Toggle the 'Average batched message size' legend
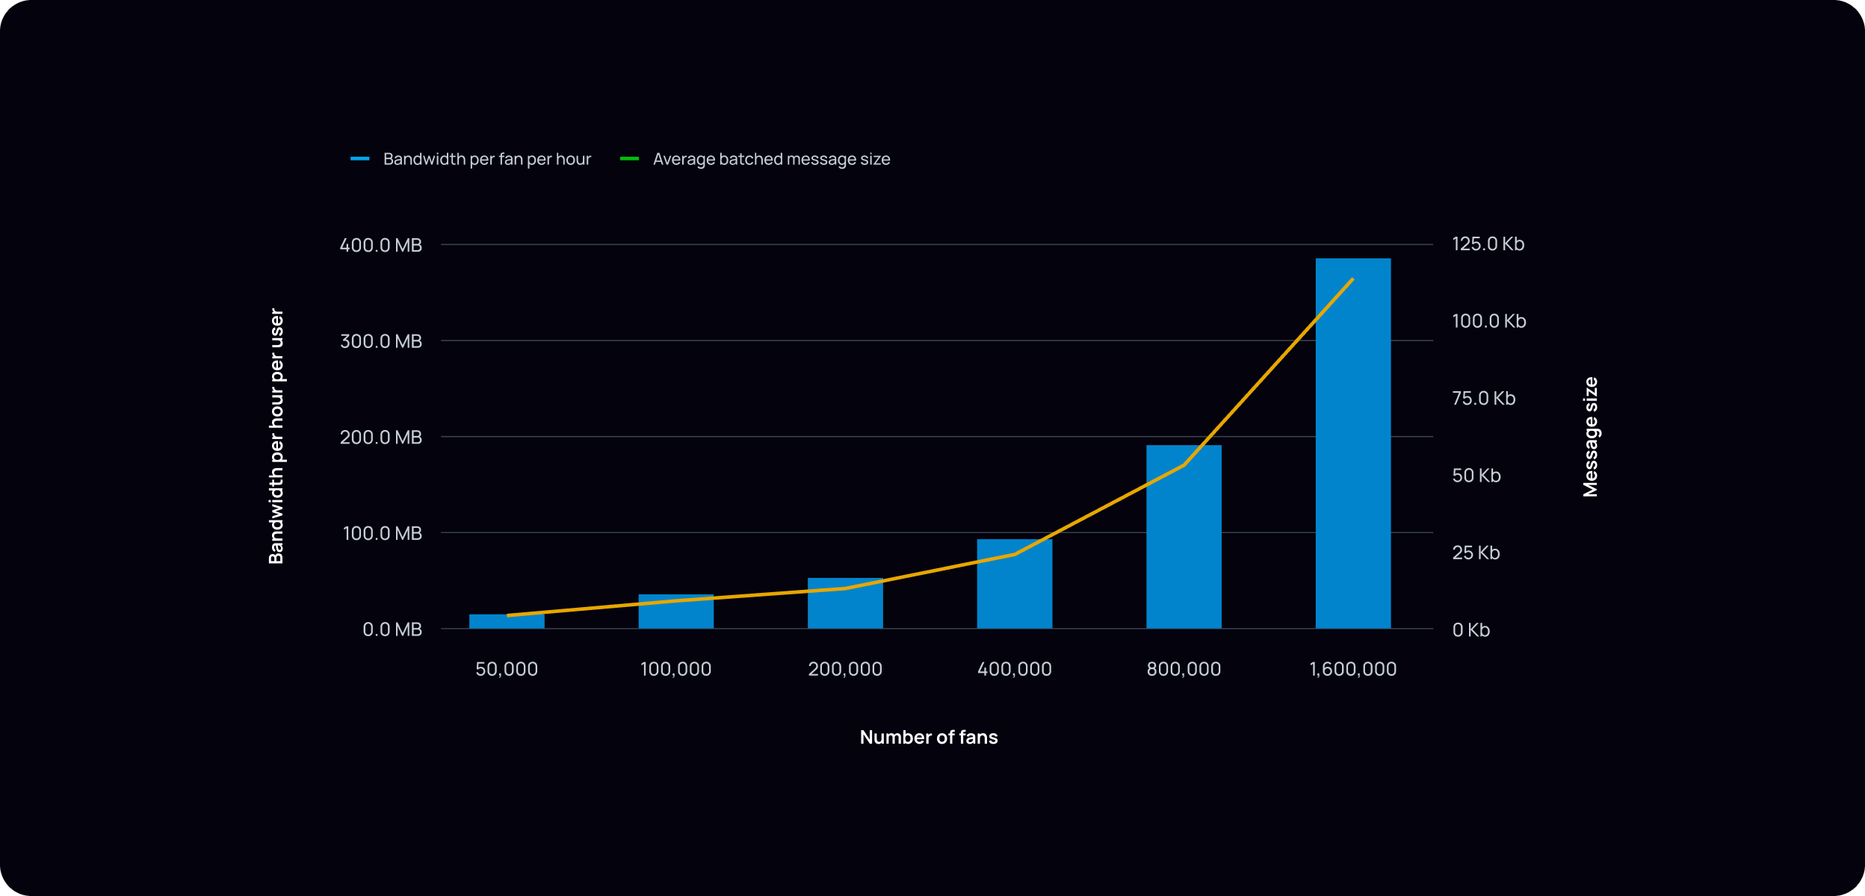The width and height of the screenshot is (1865, 896). tap(771, 159)
